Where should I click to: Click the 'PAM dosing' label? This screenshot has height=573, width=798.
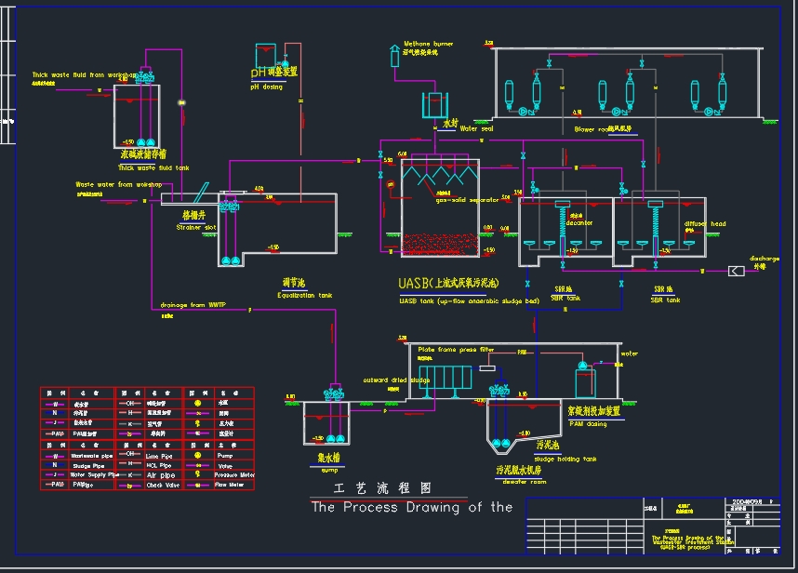click(x=588, y=424)
